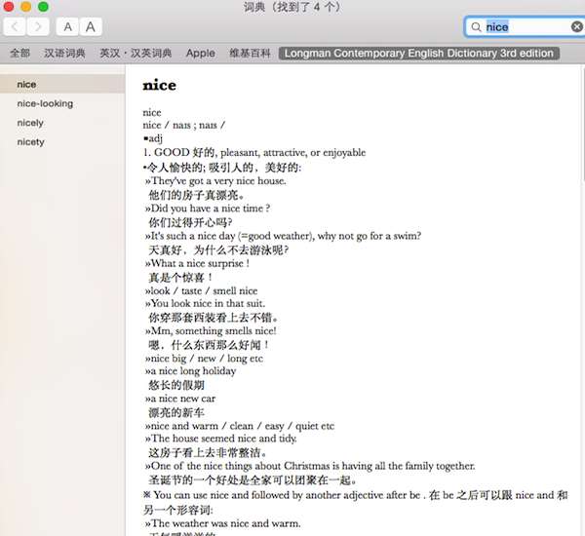Clear the search field with the X icon
The image size is (585, 536).
click(x=577, y=27)
